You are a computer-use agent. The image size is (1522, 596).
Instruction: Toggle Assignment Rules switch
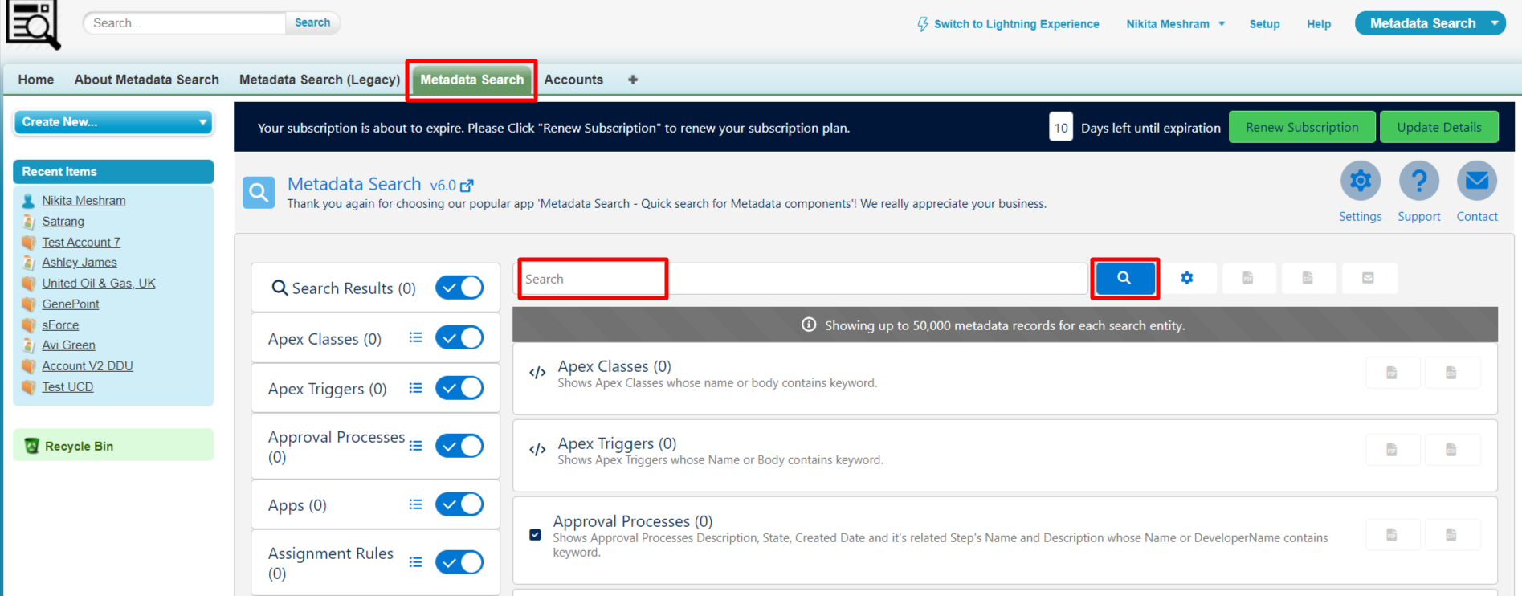pyautogui.click(x=459, y=562)
